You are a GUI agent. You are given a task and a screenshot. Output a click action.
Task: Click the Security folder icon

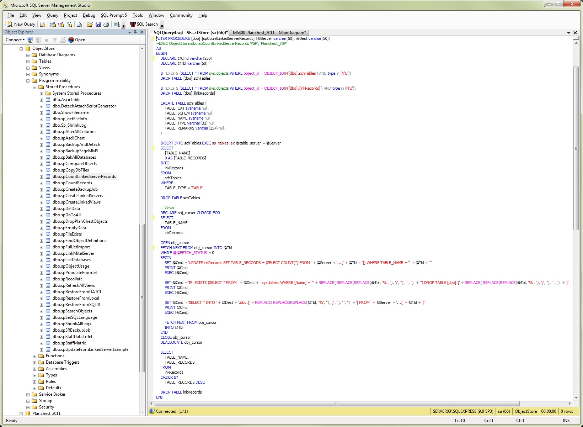(34, 407)
